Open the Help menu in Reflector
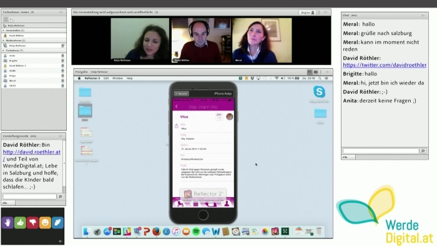437x246 pixels. 129,78
